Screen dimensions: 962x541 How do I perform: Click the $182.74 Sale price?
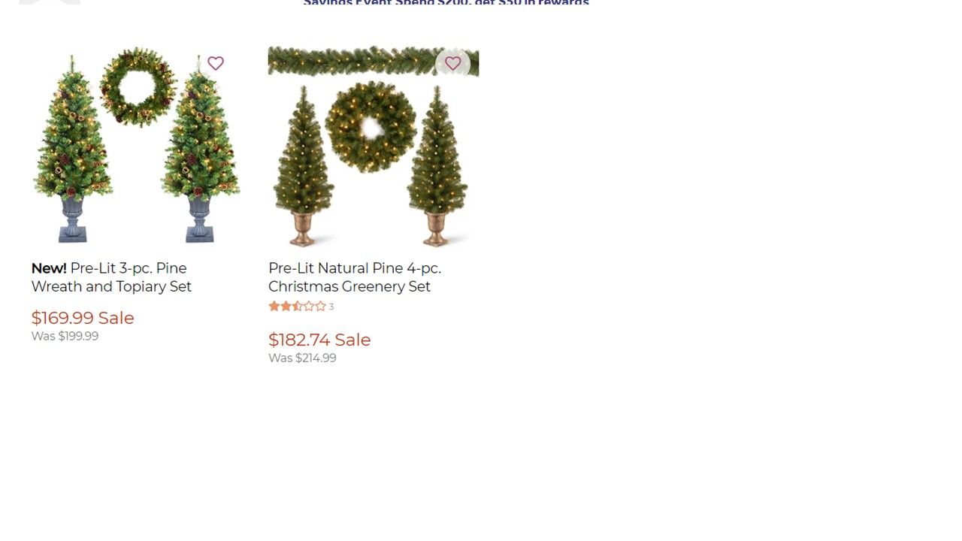(x=319, y=340)
